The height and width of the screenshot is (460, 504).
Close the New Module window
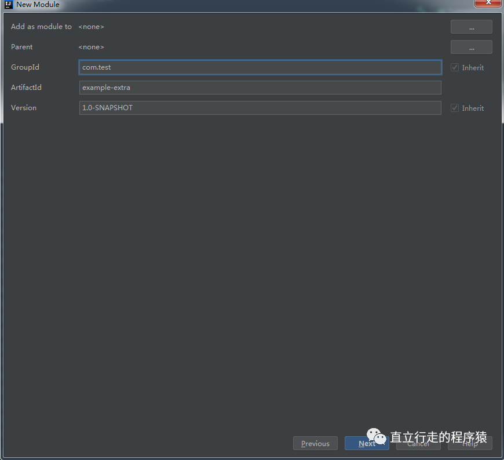[488, 3]
